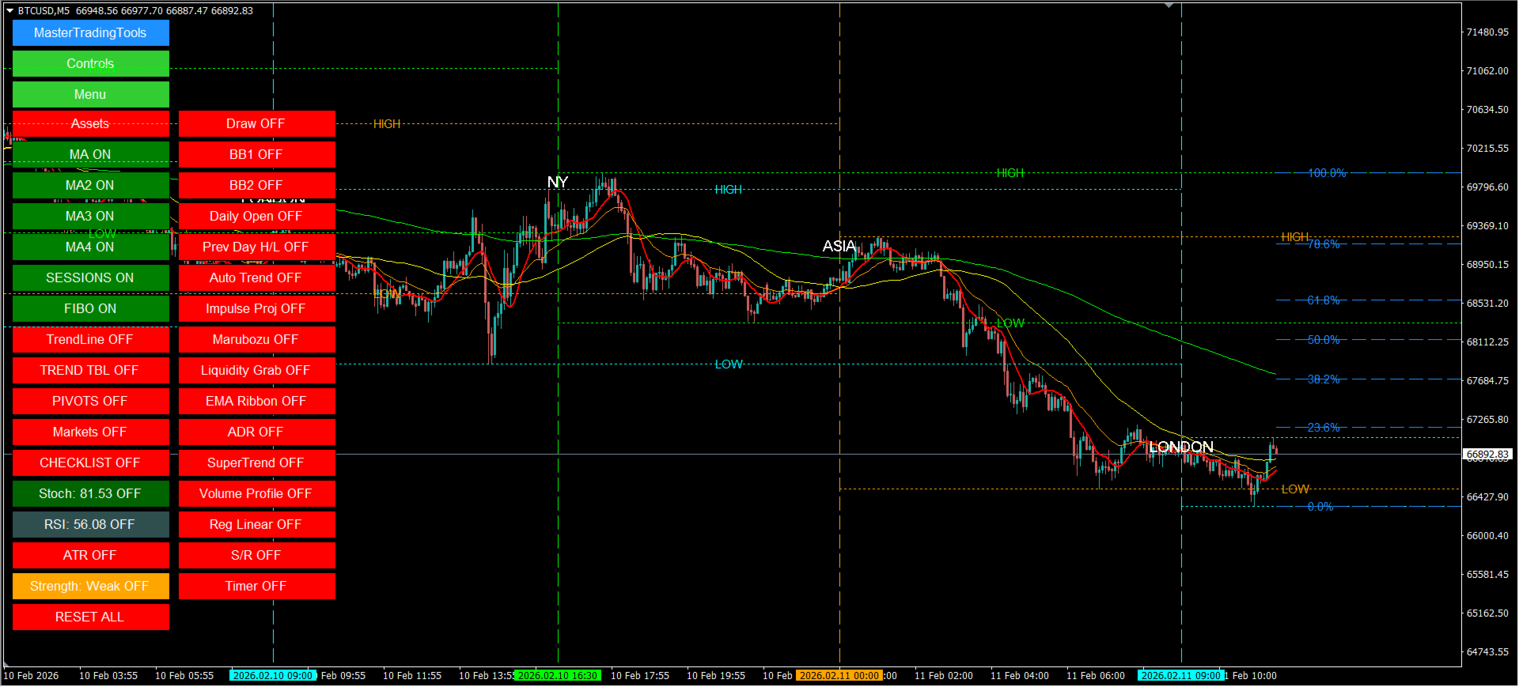Turn on the ATR OFF toggle
This screenshot has height=687, width=1519.
pos(91,556)
